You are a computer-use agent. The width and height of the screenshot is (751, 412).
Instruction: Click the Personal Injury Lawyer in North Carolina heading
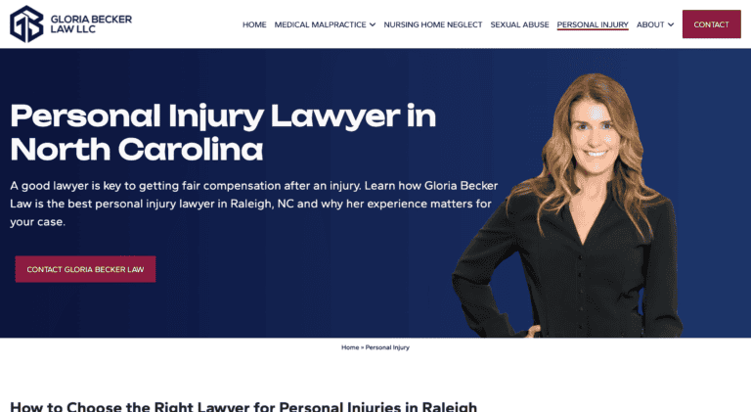click(x=223, y=132)
